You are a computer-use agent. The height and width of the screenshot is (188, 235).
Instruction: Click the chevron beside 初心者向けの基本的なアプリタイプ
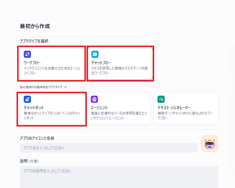pyautogui.click(x=66, y=87)
